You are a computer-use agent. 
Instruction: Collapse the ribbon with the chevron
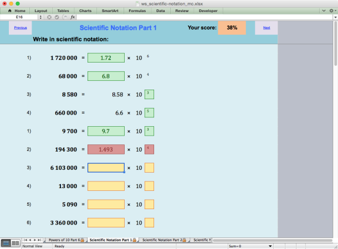click(x=324, y=11)
